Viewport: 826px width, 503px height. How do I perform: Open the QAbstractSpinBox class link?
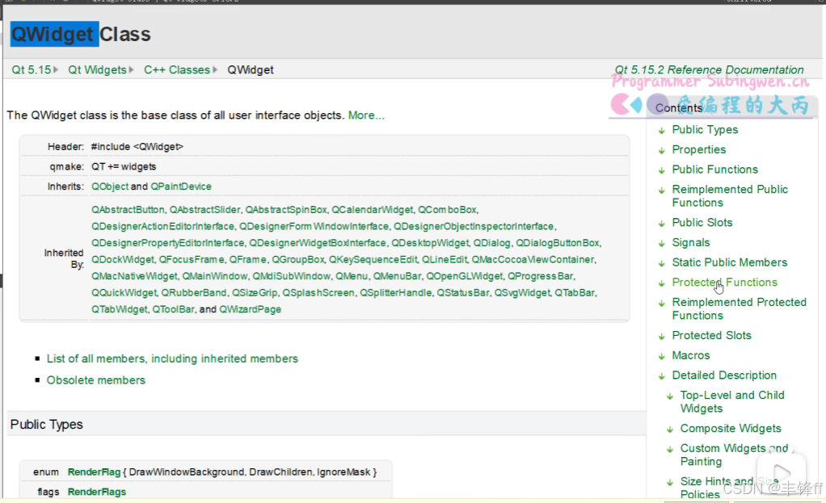click(286, 210)
